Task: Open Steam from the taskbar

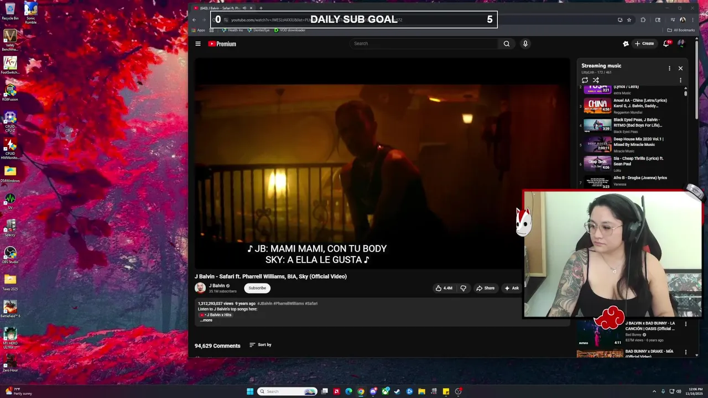Action: 397,391
